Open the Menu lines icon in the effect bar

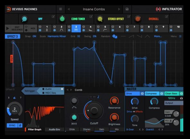180,36
